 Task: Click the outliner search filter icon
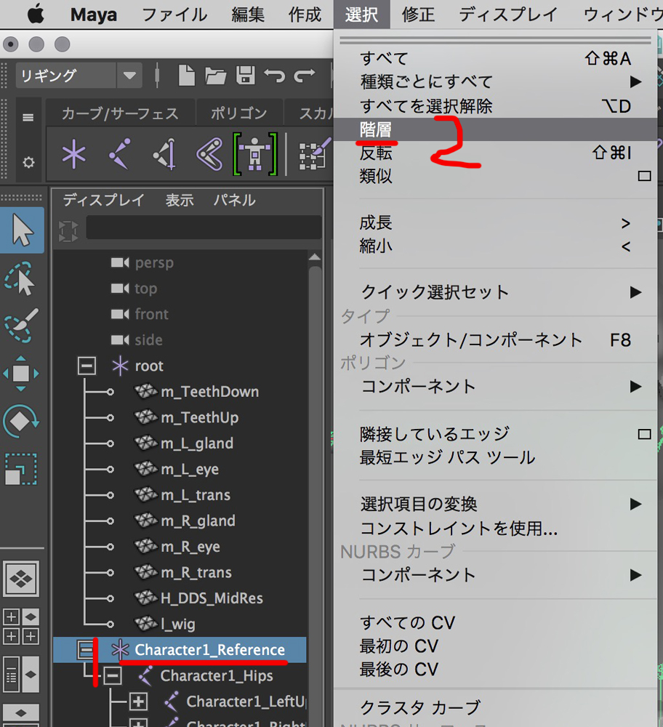pos(68,230)
